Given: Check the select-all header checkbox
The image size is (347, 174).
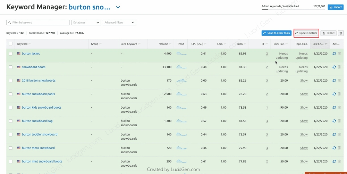Looking at the screenshot, I should pyautogui.click(x=10, y=44).
